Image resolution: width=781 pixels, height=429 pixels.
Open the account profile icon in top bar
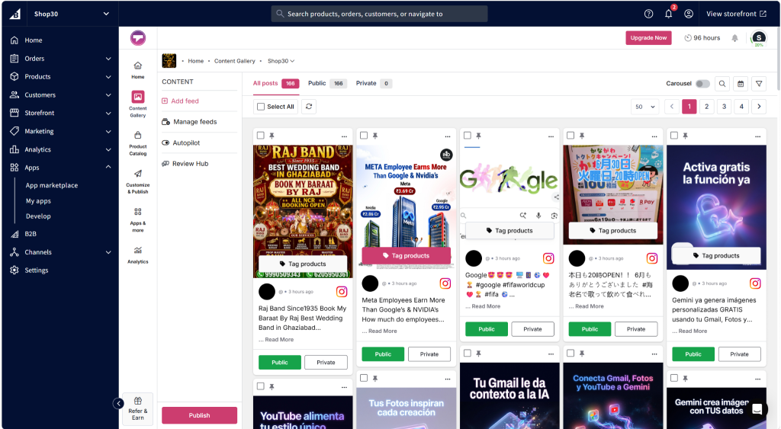pos(689,14)
